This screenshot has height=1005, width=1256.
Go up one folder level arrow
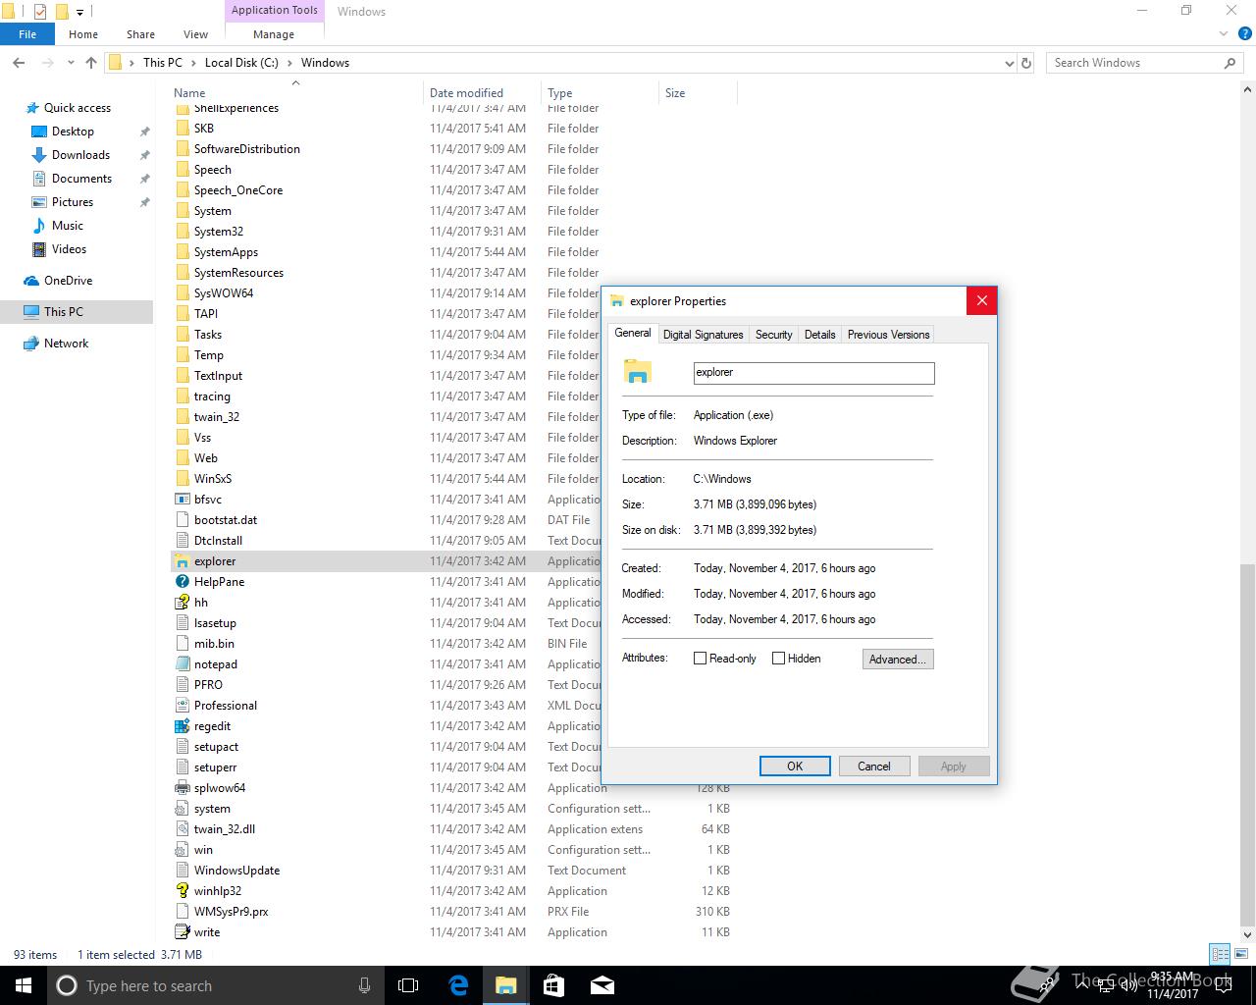click(x=91, y=63)
